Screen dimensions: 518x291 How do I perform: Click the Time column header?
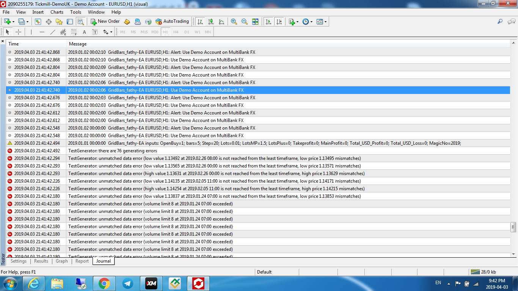pos(36,44)
